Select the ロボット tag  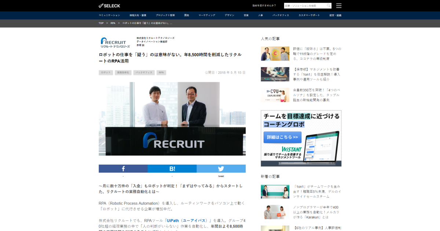[106, 73]
